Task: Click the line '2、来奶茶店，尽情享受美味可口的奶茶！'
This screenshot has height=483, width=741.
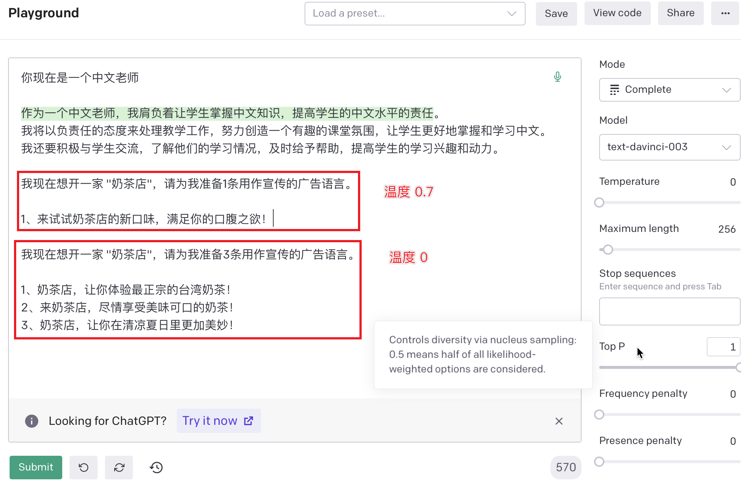Action: 128,307
